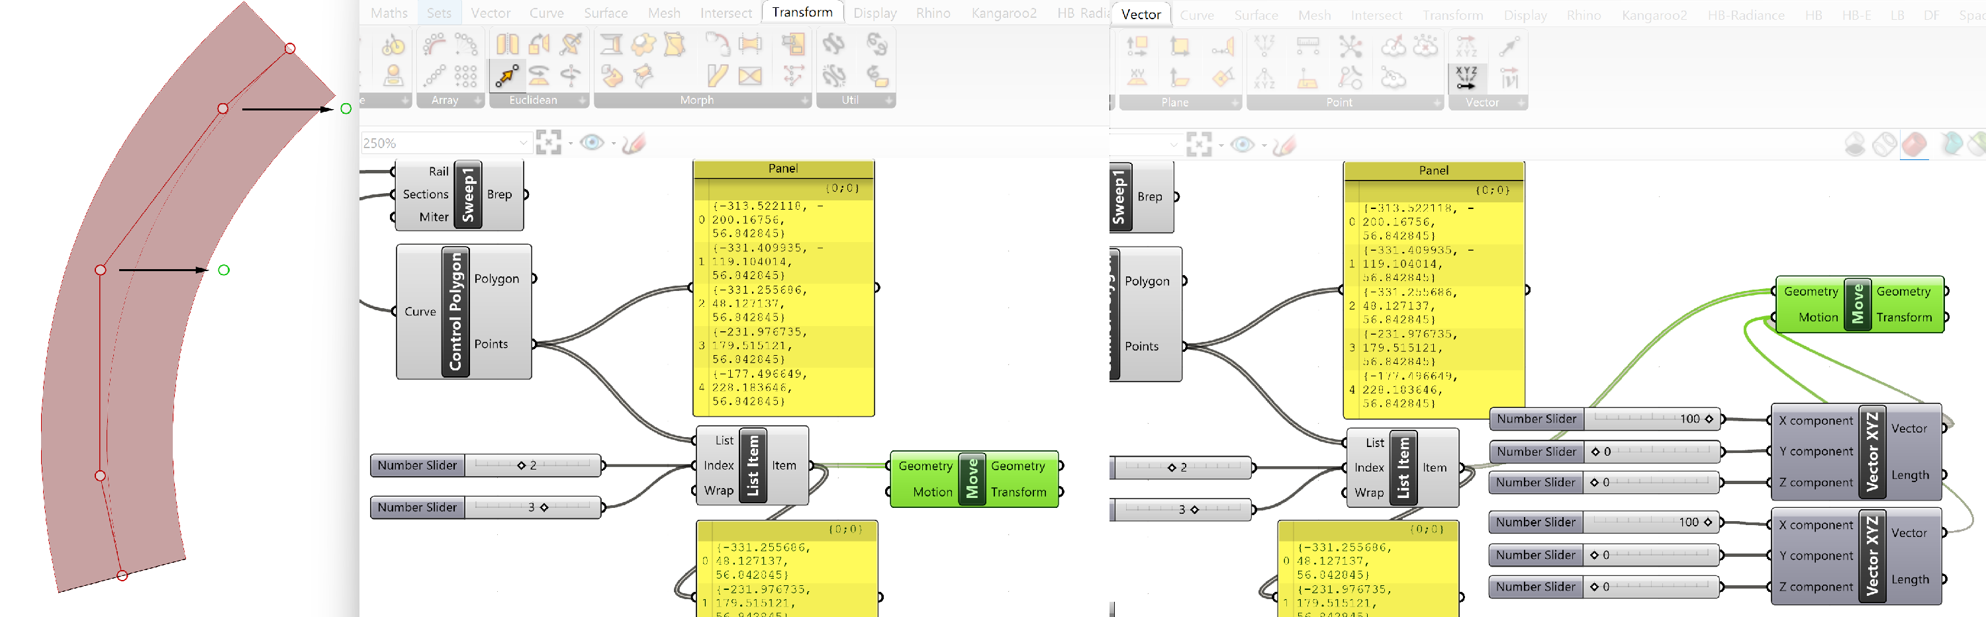
Task: Select the highlighted Vector XYZ toolbar icon
Action: pyautogui.click(x=1466, y=78)
